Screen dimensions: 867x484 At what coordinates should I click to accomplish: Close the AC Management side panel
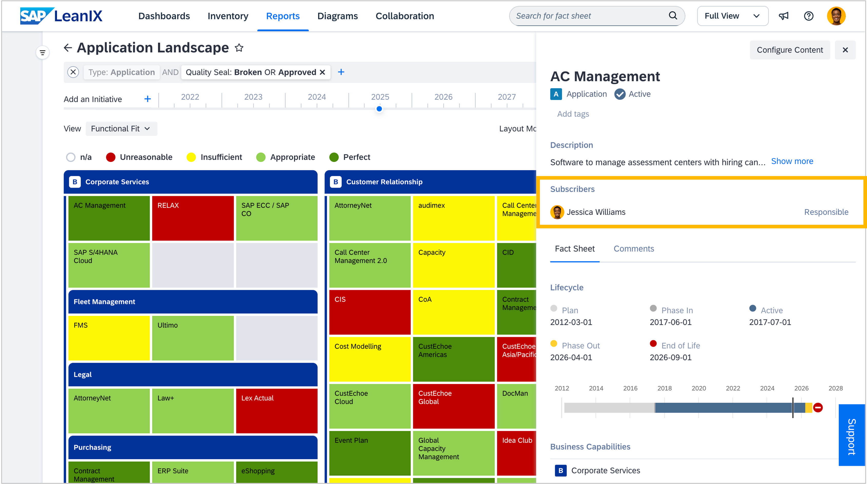[845, 50]
